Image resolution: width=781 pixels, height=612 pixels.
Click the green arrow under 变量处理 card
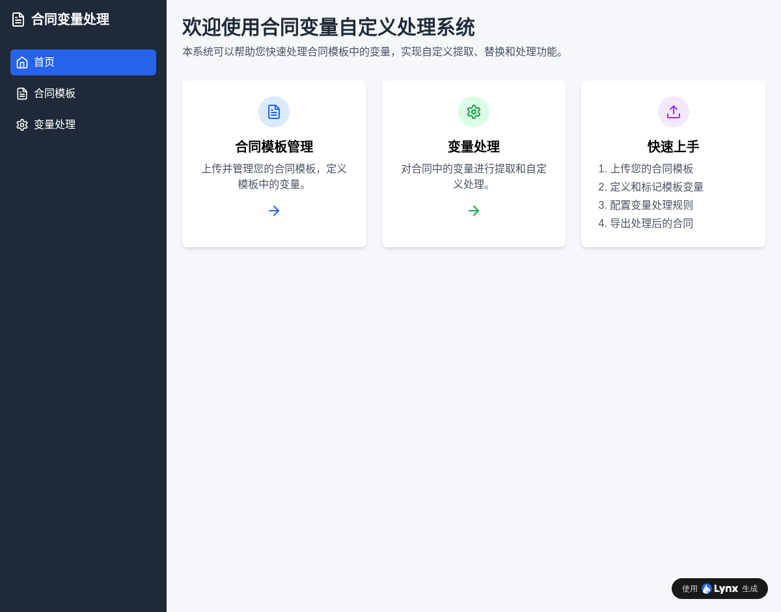coord(474,211)
